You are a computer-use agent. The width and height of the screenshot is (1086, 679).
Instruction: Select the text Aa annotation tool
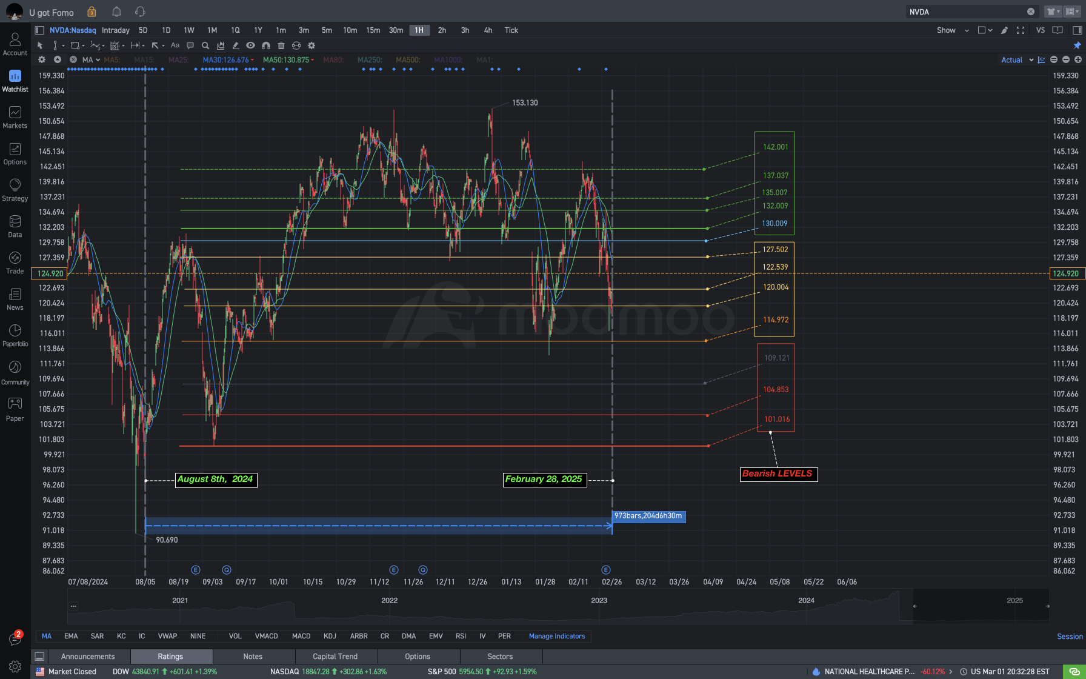(x=175, y=45)
